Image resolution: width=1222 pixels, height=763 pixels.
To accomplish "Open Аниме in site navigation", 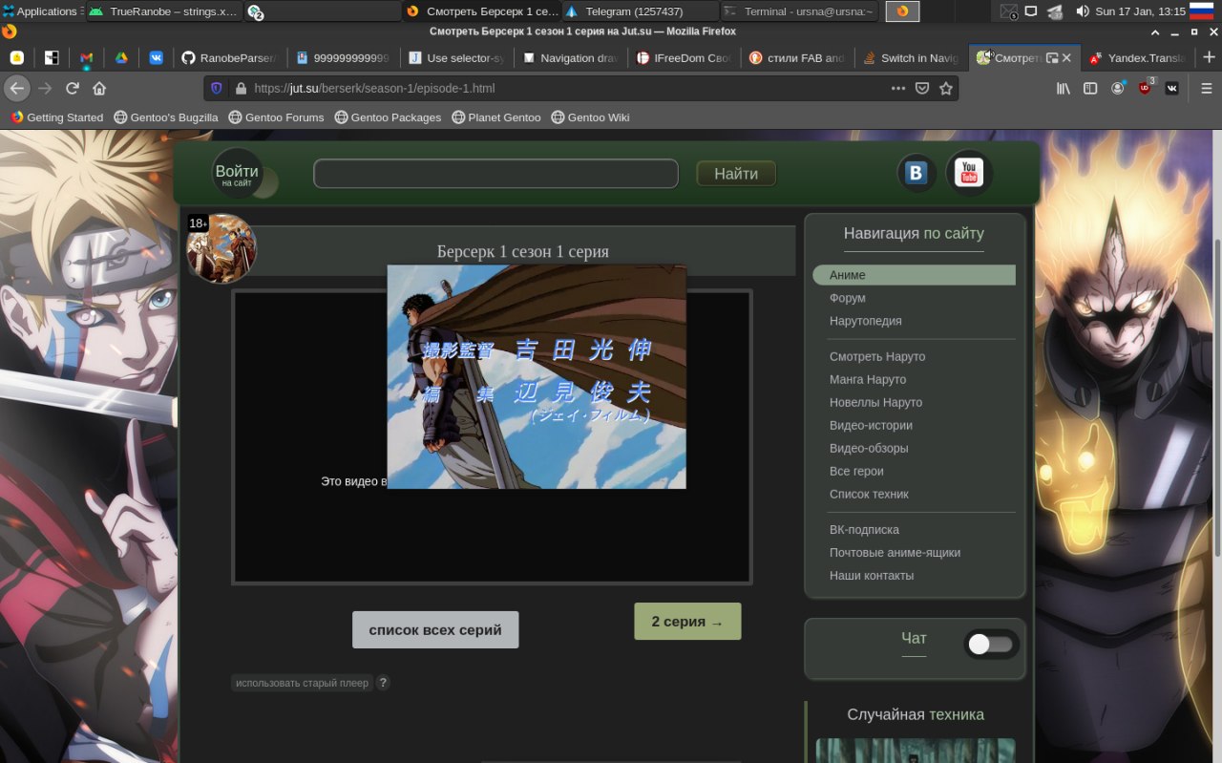I will (x=914, y=275).
